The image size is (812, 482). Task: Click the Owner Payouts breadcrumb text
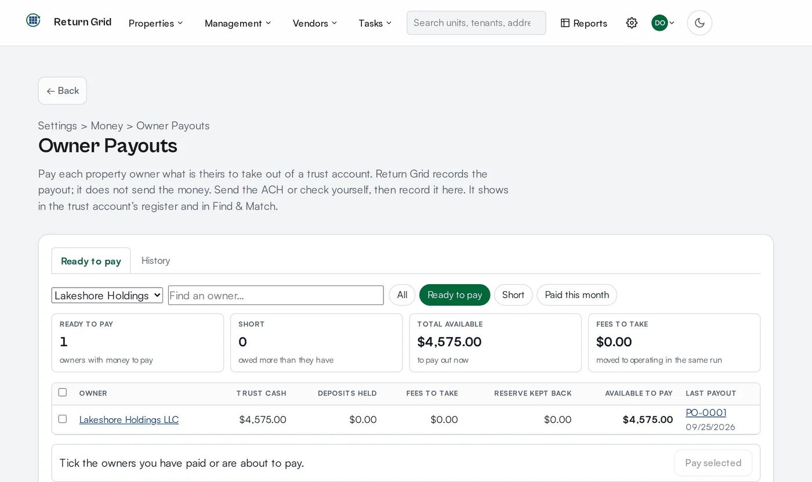coord(173,126)
